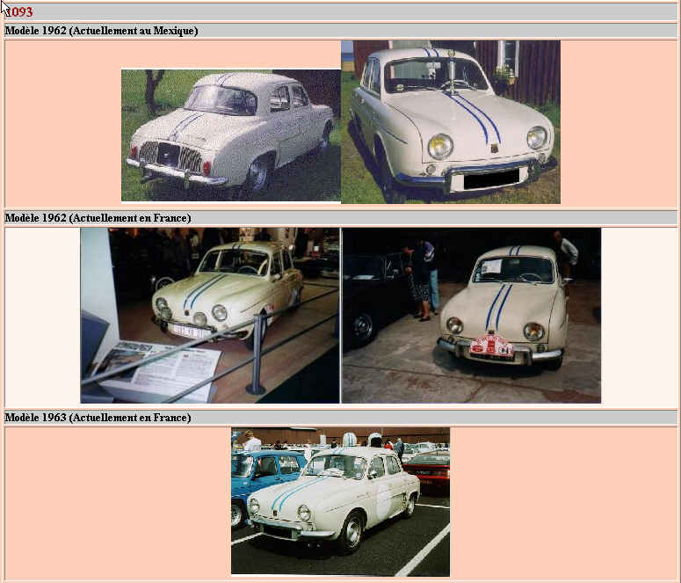This screenshot has height=583, width=681.
Task: Click the "Modèle 1963 (Actuellement en France)" header
Action: click(98, 417)
